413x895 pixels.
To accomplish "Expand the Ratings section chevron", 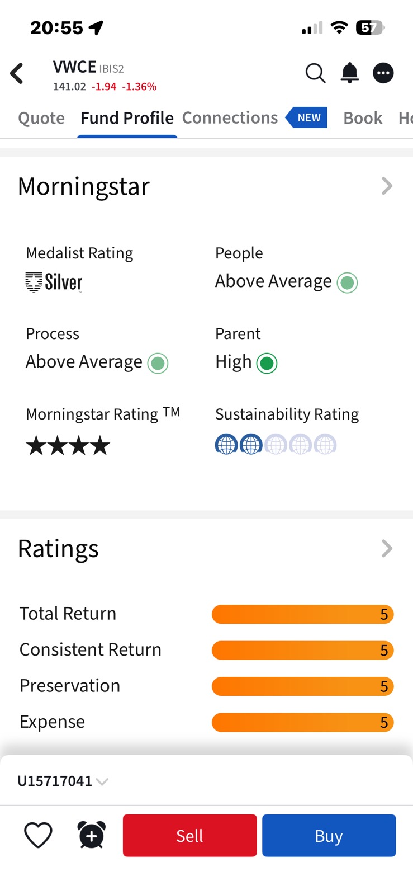I will [386, 548].
